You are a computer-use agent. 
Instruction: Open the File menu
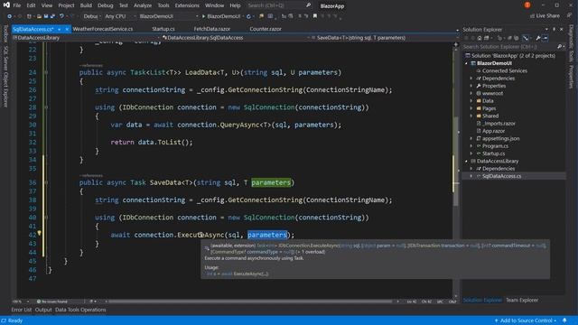tap(17, 5)
